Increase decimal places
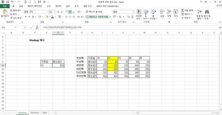Screen dimensions: 222x115 click(128, 17)
